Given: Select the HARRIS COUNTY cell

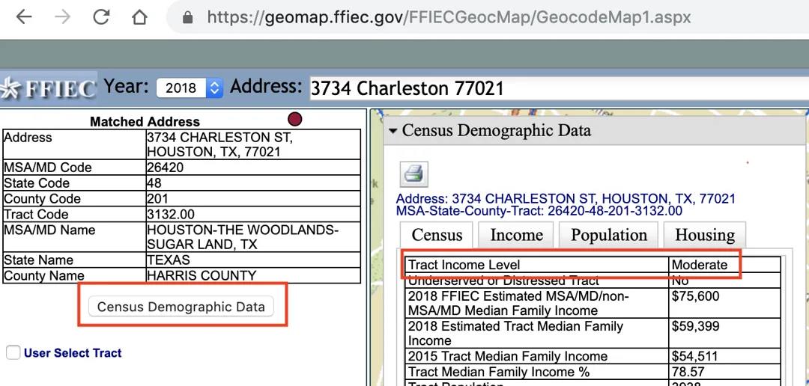Looking at the screenshot, I should [253, 275].
